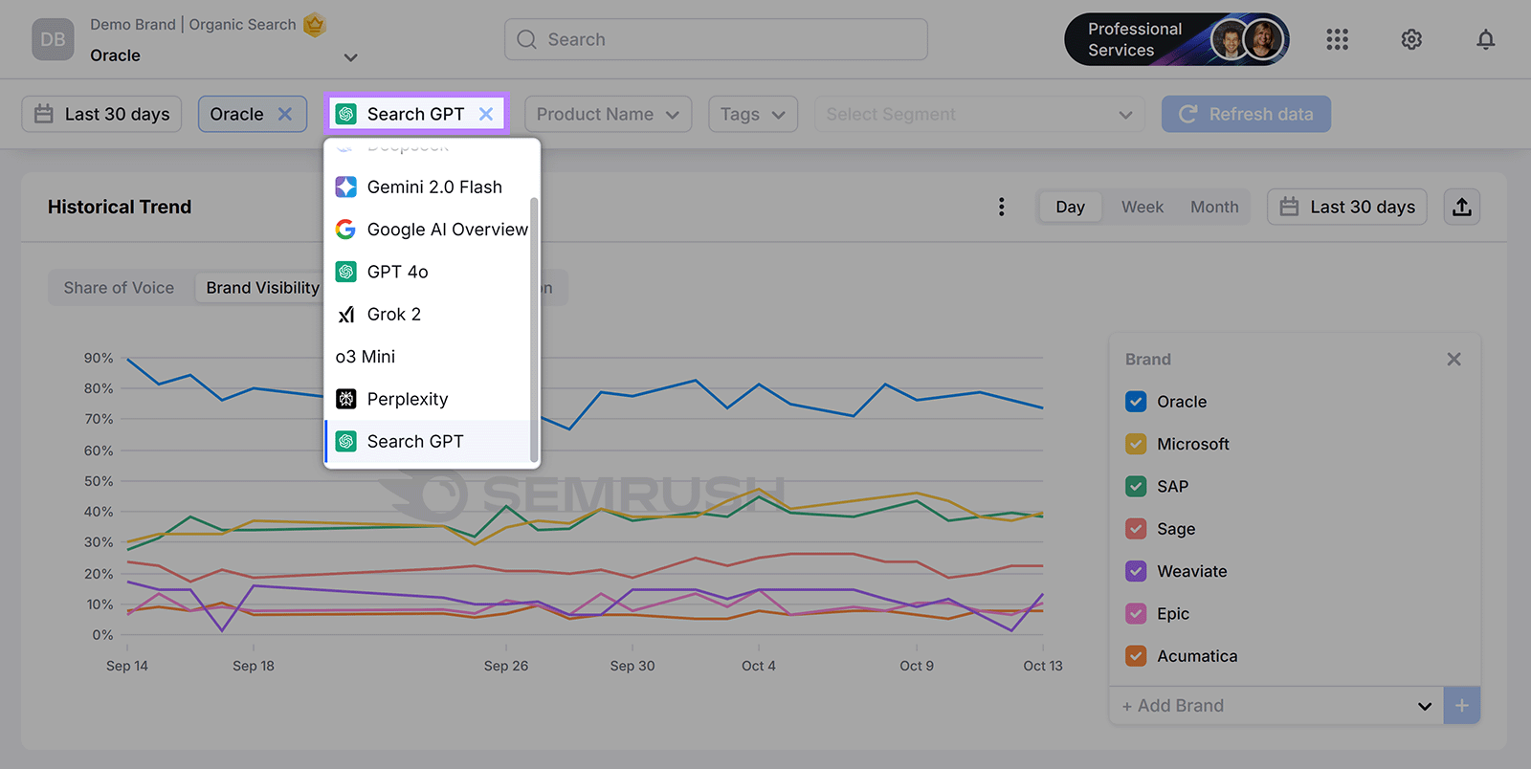This screenshot has height=769, width=1531.
Task: Open Historical Trend three-dot options menu
Action: 1001,207
